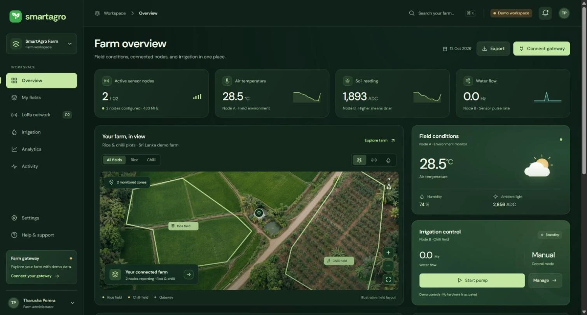The width and height of the screenshot is (587, 315).
Task: Click the Manage button
Action: point(545,280)
